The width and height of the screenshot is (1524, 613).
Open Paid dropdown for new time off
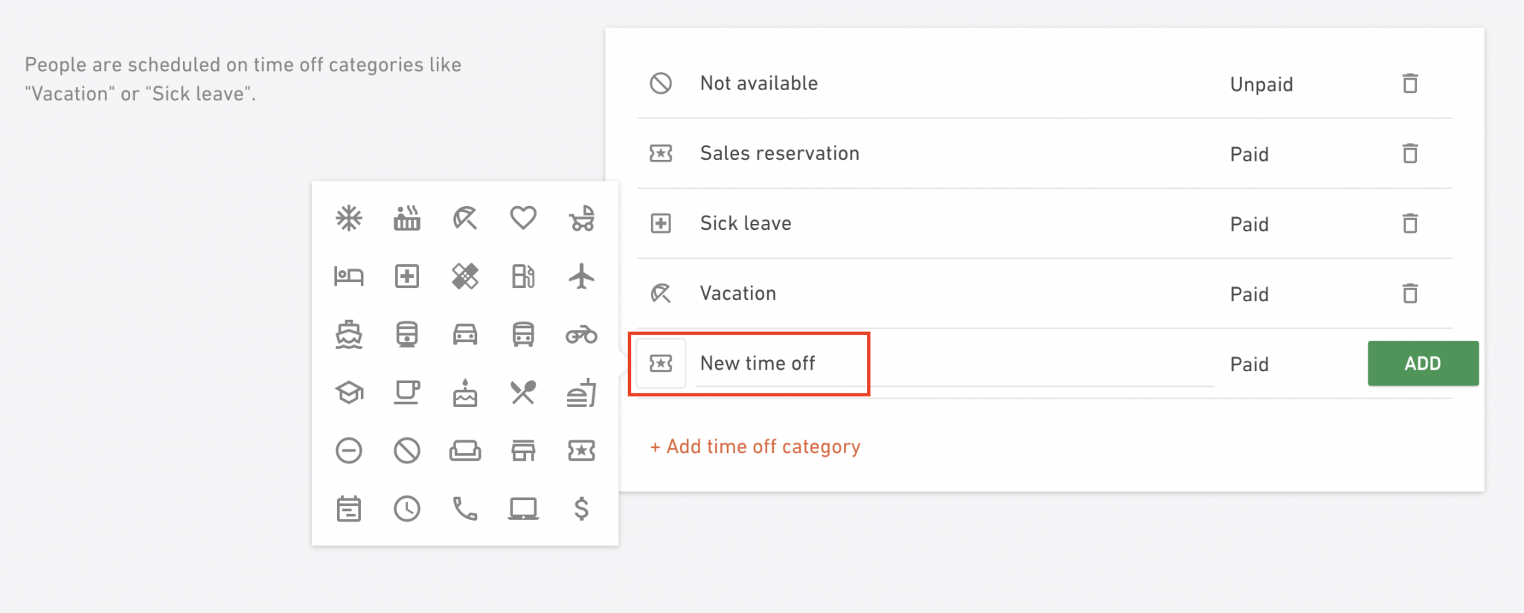[x=1249, y=364]
